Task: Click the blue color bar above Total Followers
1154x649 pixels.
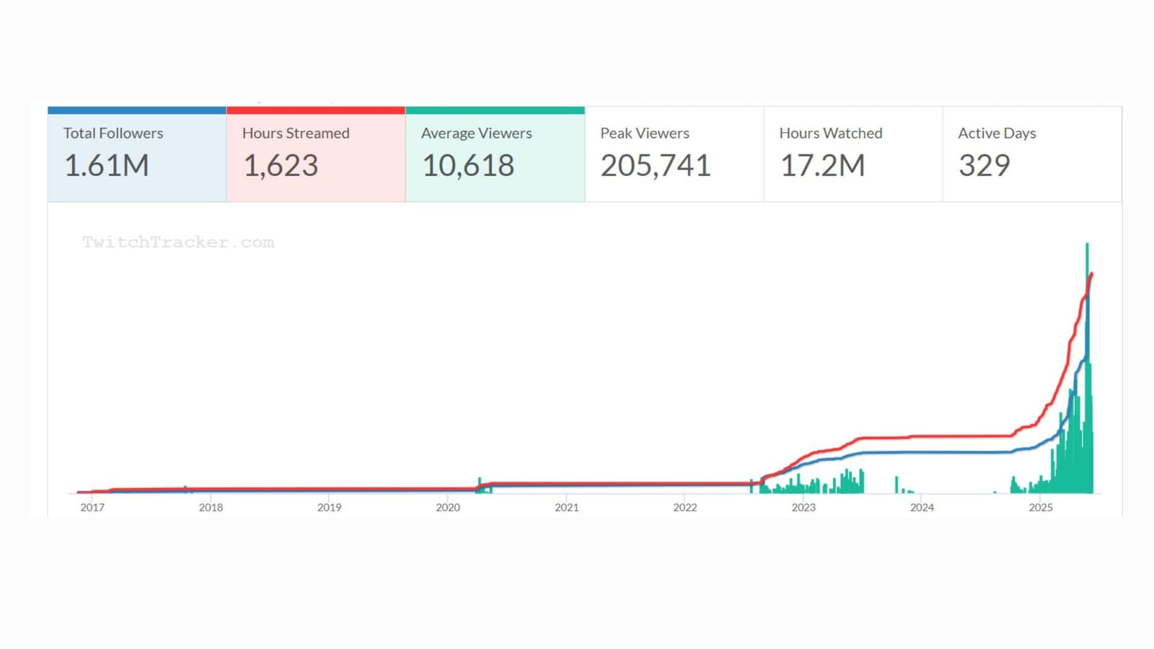Action: [x=136, y=109]
